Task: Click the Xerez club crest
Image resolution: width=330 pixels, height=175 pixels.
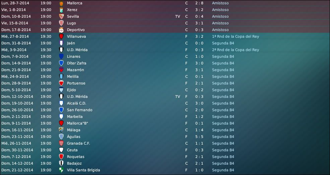Action: coord(61,10)
